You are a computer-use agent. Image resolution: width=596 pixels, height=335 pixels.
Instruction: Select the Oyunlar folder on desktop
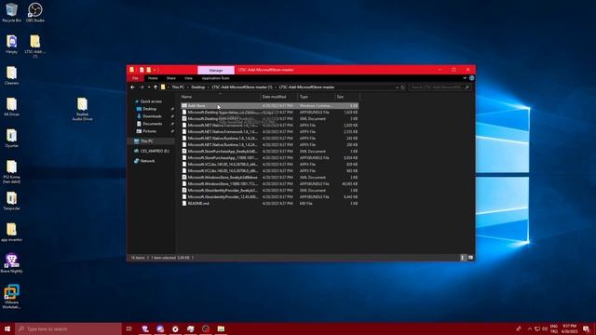click(x=11, y=138)
